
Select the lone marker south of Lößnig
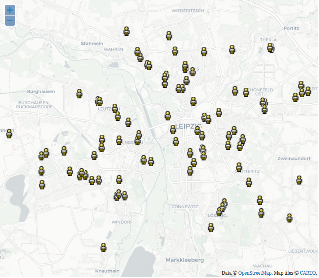point(211,227)
